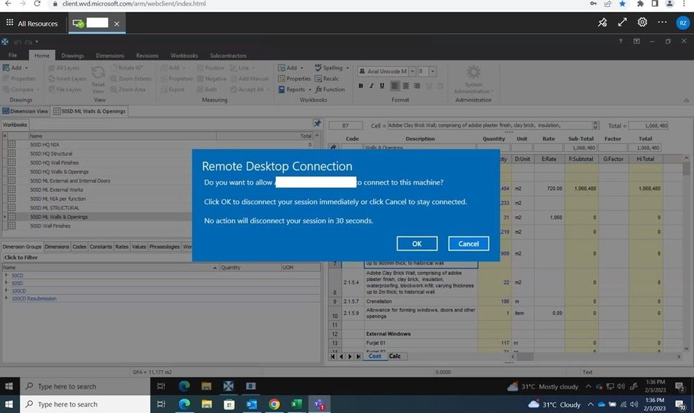Select the 50SD ML Walls & Openings tab
694x413 pixels.
coord(90,111)
